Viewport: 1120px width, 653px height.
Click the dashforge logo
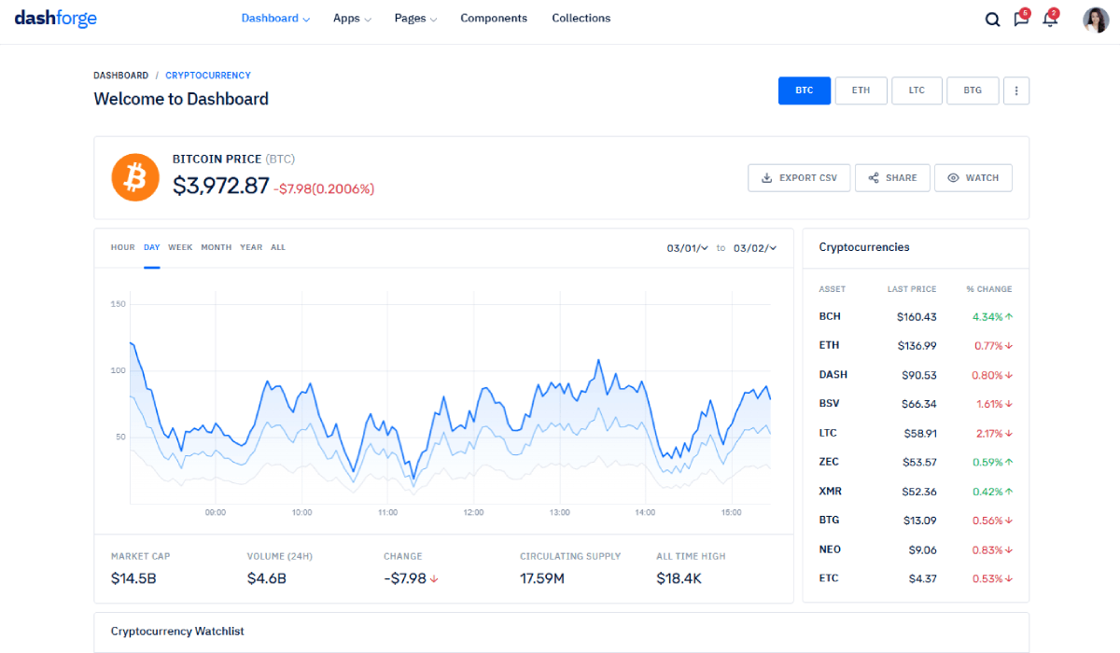(56, 19)
